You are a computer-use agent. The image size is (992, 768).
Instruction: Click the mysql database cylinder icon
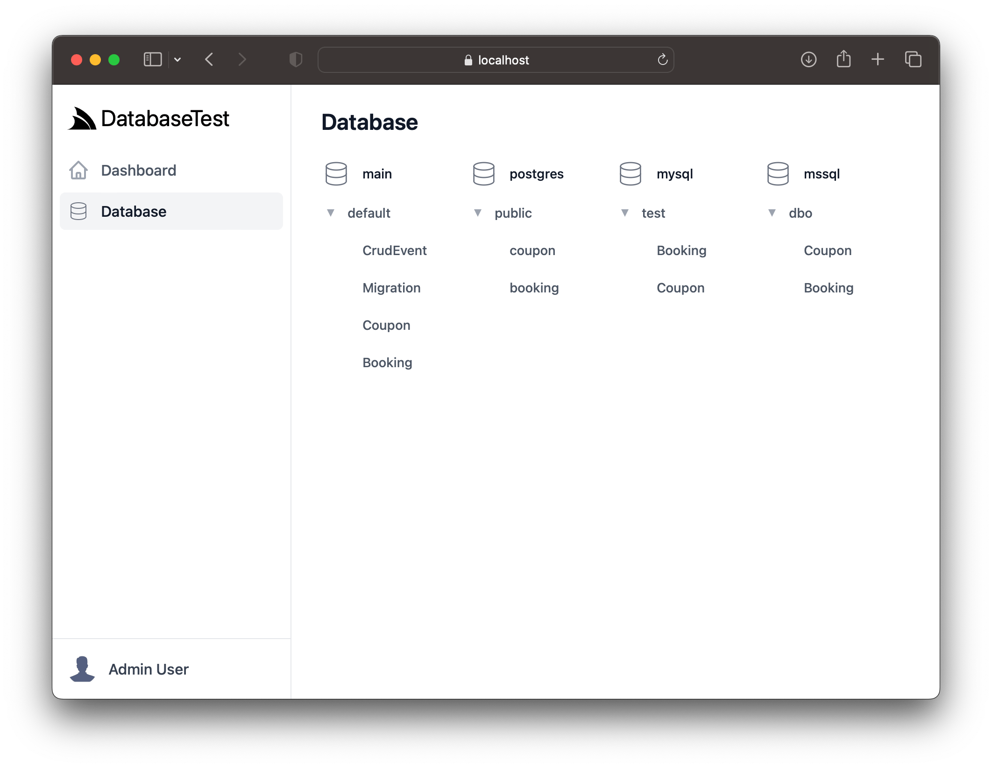(630, 174)
